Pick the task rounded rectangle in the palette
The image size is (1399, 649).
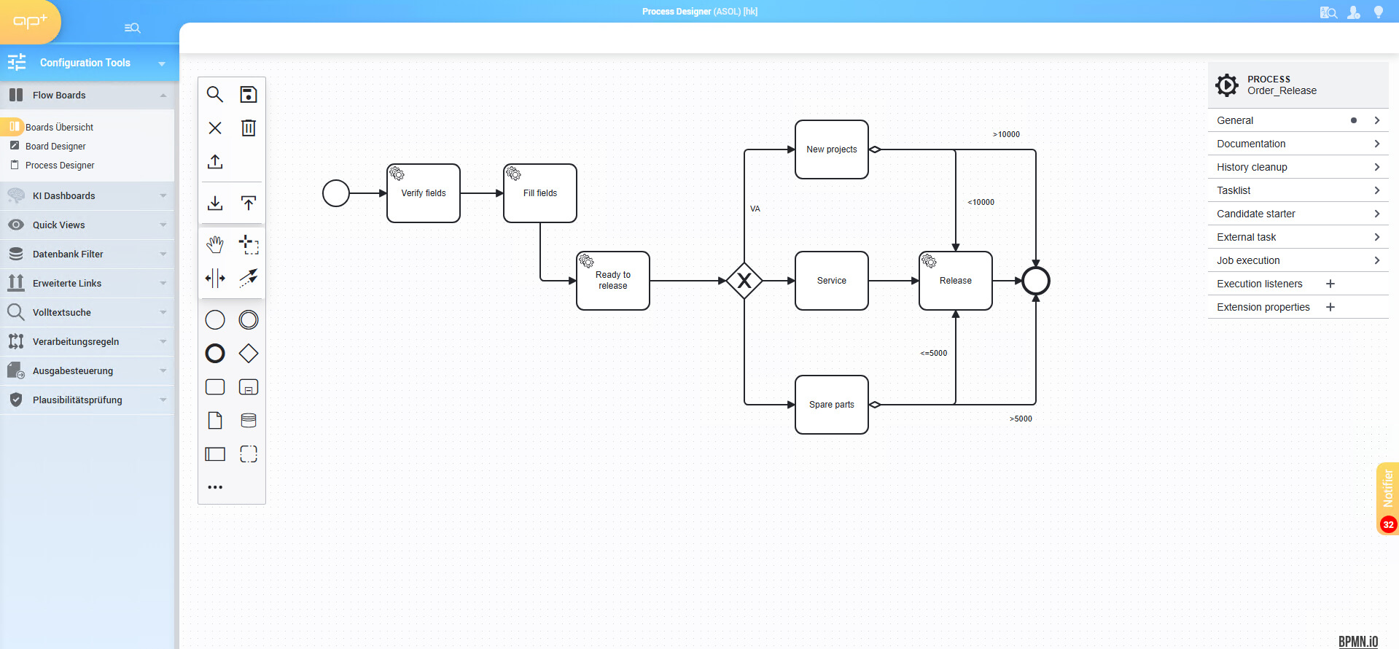click(215, 386)
